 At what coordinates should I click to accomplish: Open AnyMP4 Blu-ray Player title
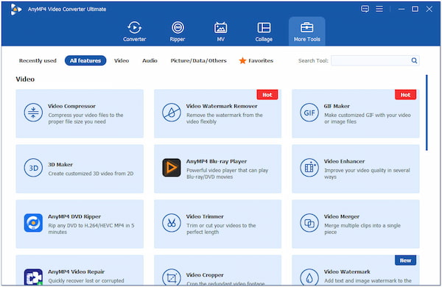tap(216, 161)
